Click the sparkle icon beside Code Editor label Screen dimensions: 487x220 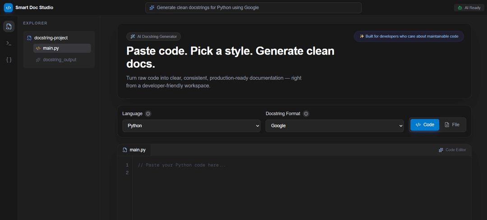coord(441,150)
